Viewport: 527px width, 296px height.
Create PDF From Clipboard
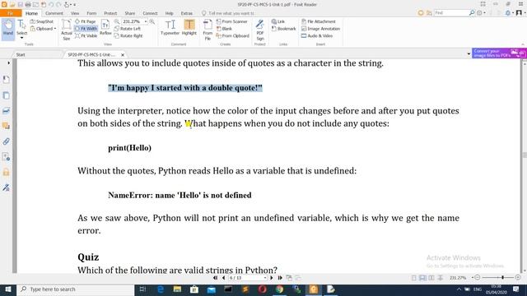click(232, 35)
